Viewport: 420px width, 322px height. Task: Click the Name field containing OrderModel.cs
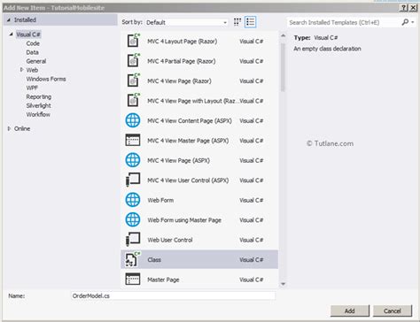click(x=173, y=295)
